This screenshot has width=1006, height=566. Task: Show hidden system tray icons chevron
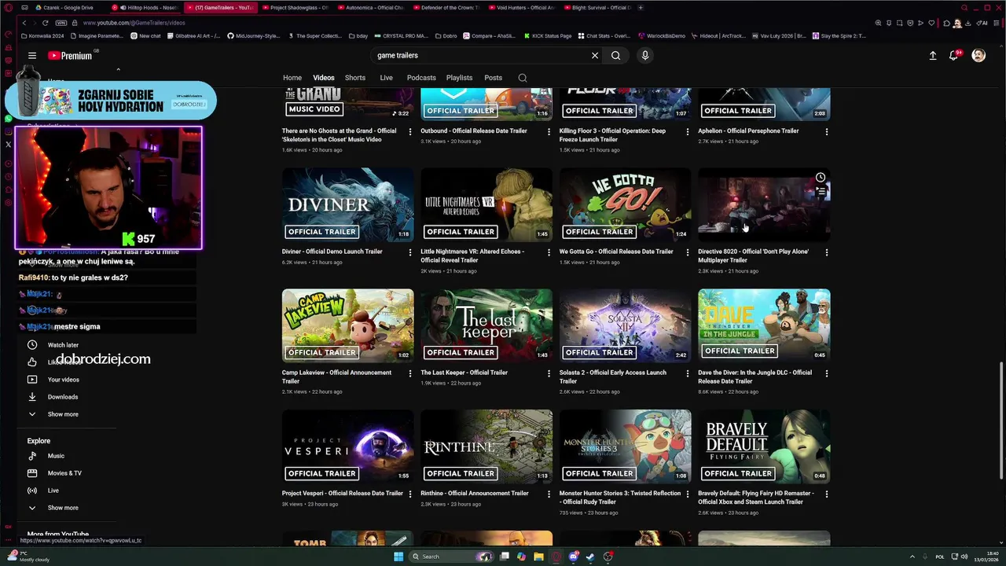tap(912, 557)
